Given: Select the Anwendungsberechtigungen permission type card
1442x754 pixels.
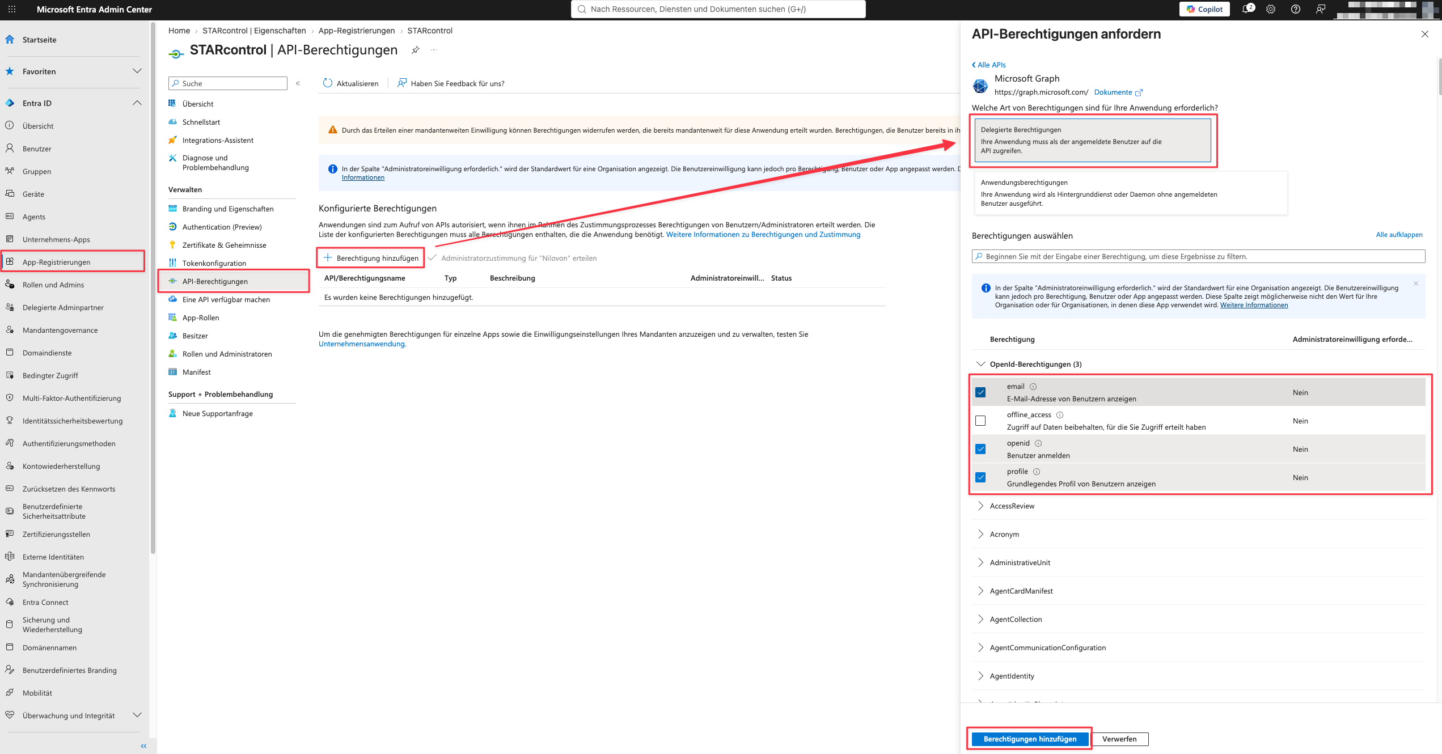Looking at the screenshot, I should (x=1131, y=193).
